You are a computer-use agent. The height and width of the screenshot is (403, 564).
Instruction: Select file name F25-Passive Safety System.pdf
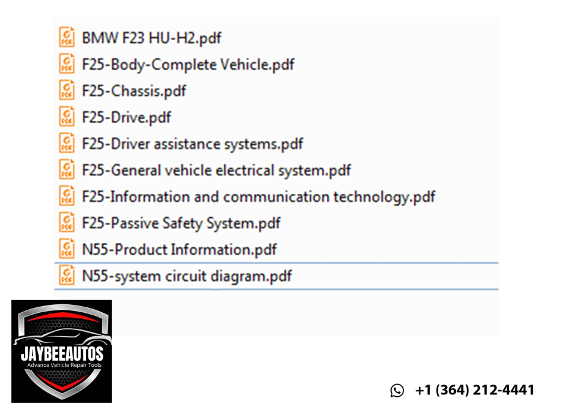(181, 223)
